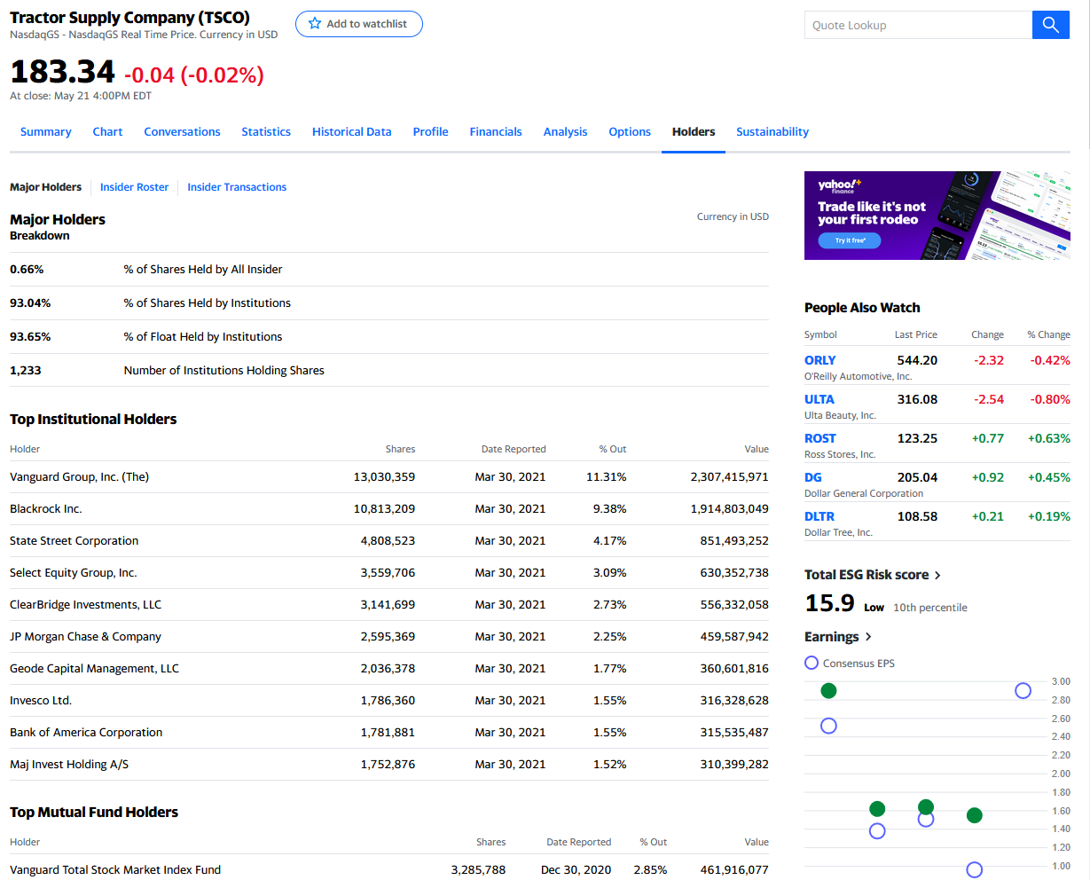Click the magnifier search button

(1051, 25)
